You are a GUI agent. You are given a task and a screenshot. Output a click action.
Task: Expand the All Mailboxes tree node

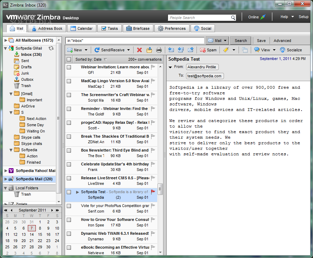(6, 40)
